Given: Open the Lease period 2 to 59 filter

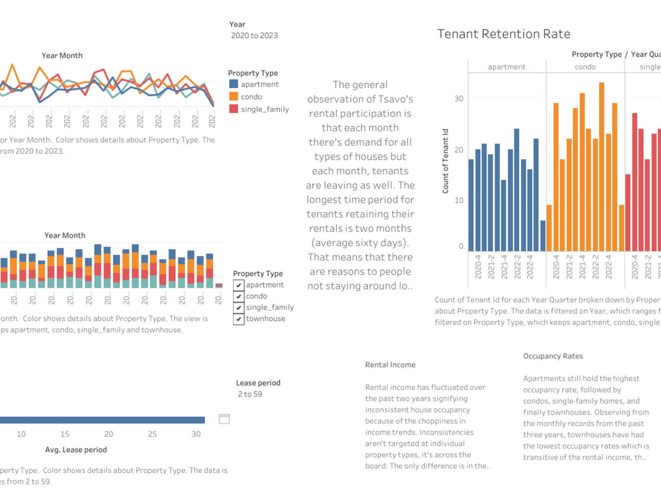Looking at the screenshot, I should point(250,394).
